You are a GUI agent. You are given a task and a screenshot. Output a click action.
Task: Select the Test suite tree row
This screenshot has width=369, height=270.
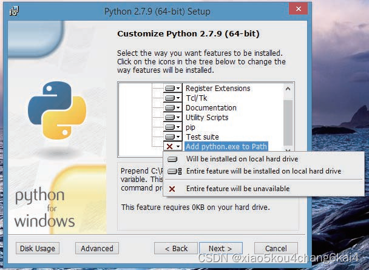coord(202,137)
